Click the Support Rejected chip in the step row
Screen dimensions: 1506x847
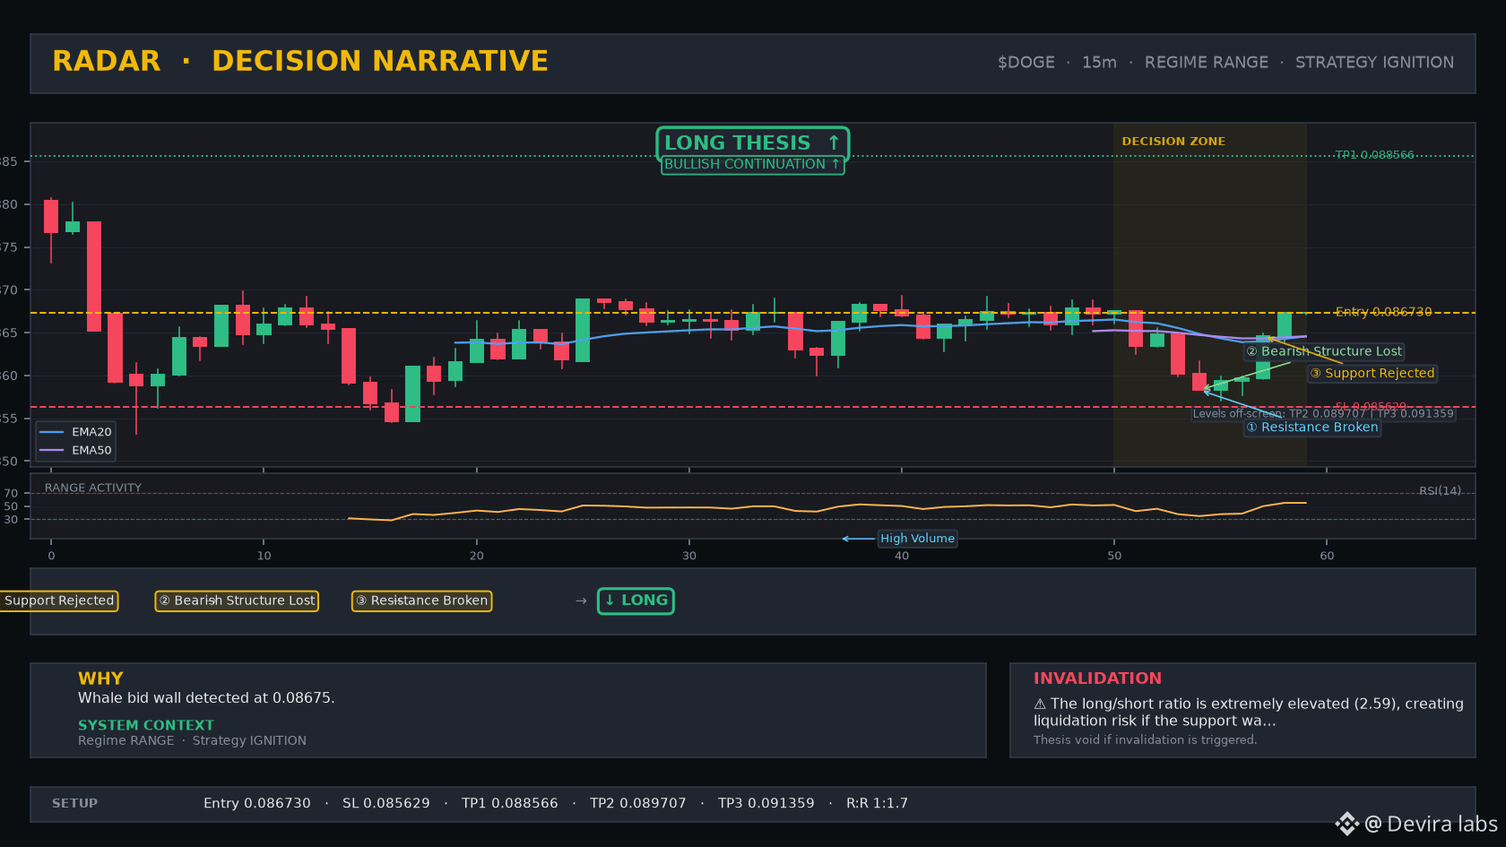point(59,601)
